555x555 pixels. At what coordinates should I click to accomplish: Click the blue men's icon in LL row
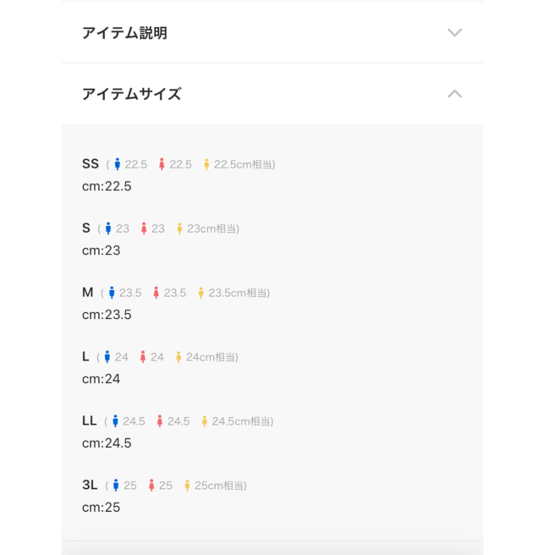(x=115, y=421)
